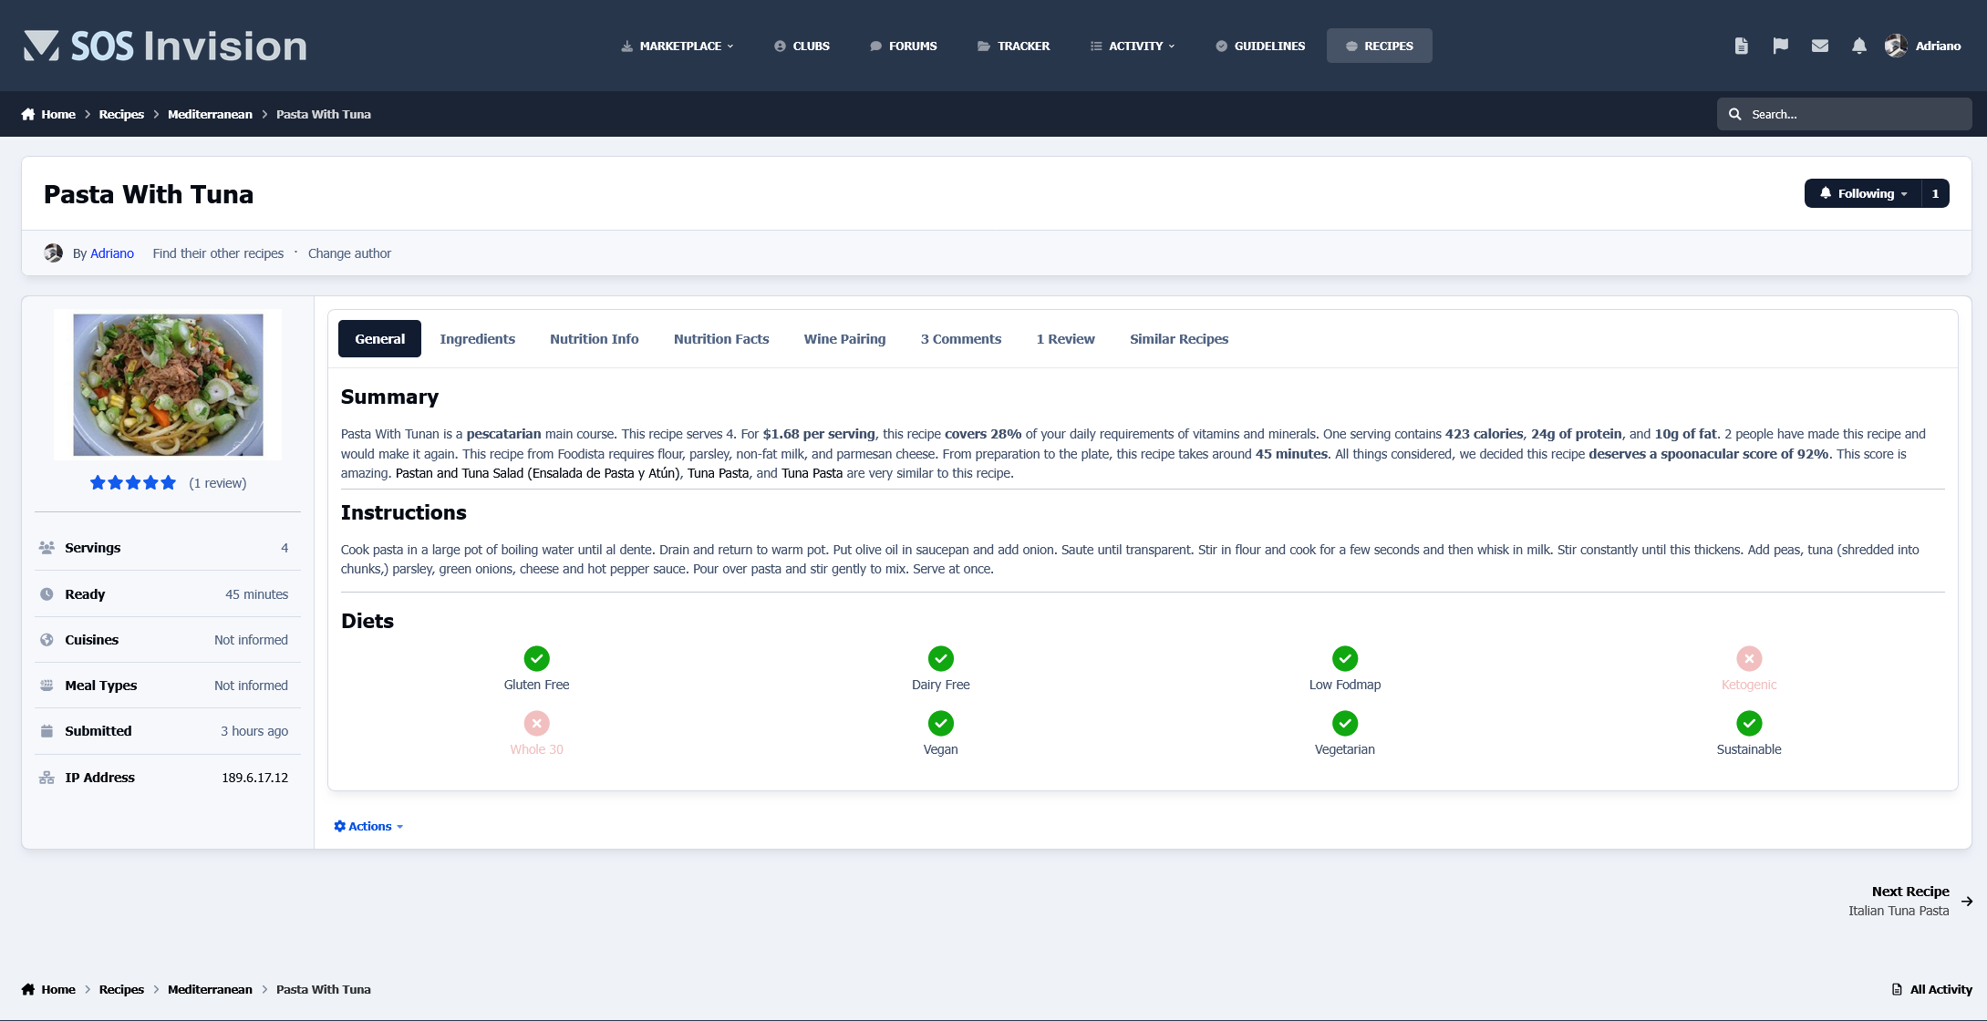
Task: Click the SOS Invision logo
Action: point(165,46)
